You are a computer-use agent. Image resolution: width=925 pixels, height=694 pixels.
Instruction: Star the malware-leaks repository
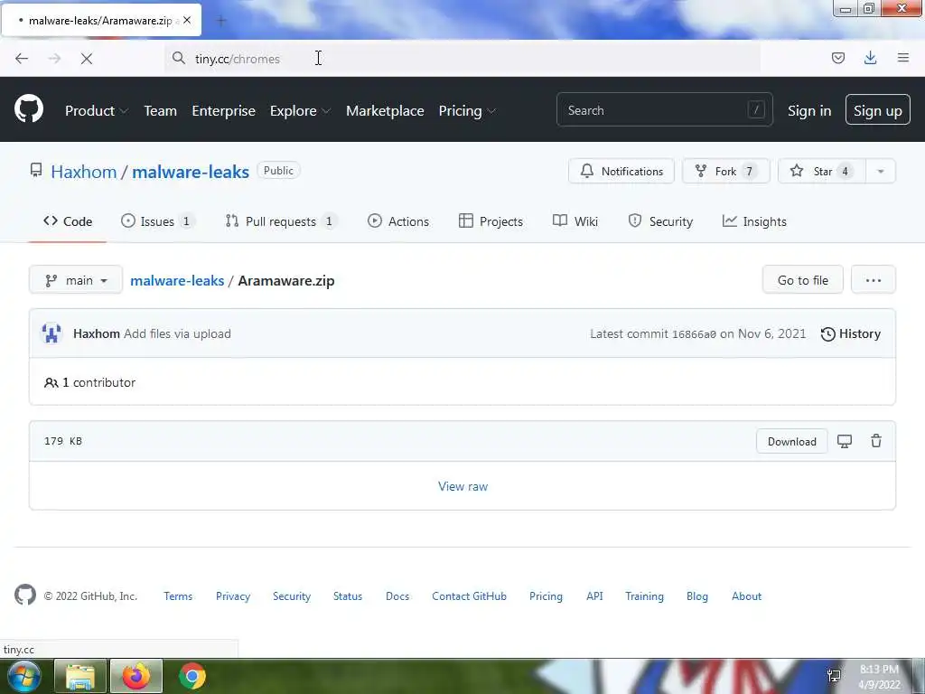pos(822,171)
